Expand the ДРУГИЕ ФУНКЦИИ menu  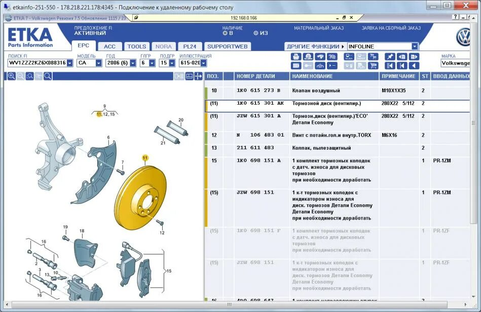[315, 47]
